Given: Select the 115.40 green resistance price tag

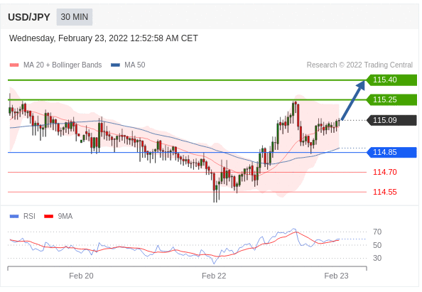Looking at the screenshot, I should click(391, 80).
